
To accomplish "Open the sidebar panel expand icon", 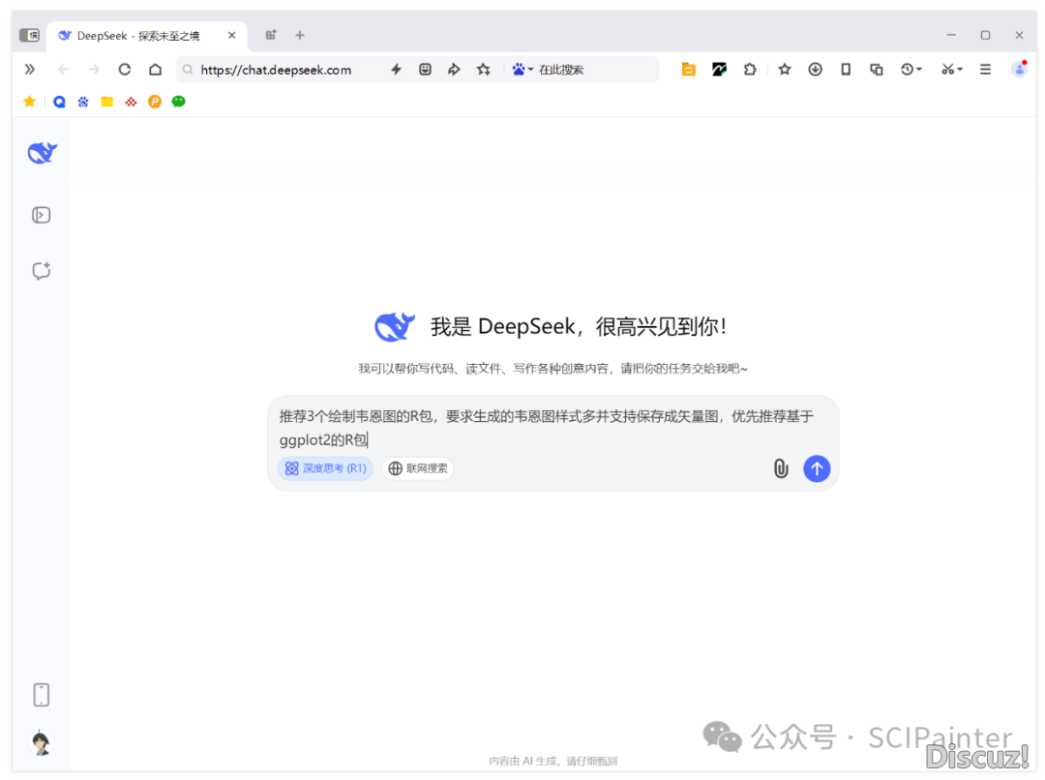I will 41,215.
